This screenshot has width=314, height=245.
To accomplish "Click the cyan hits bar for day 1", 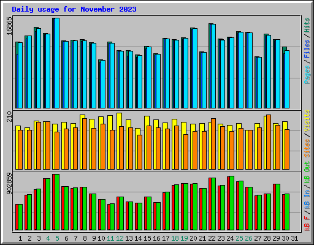I will [20, 75].
